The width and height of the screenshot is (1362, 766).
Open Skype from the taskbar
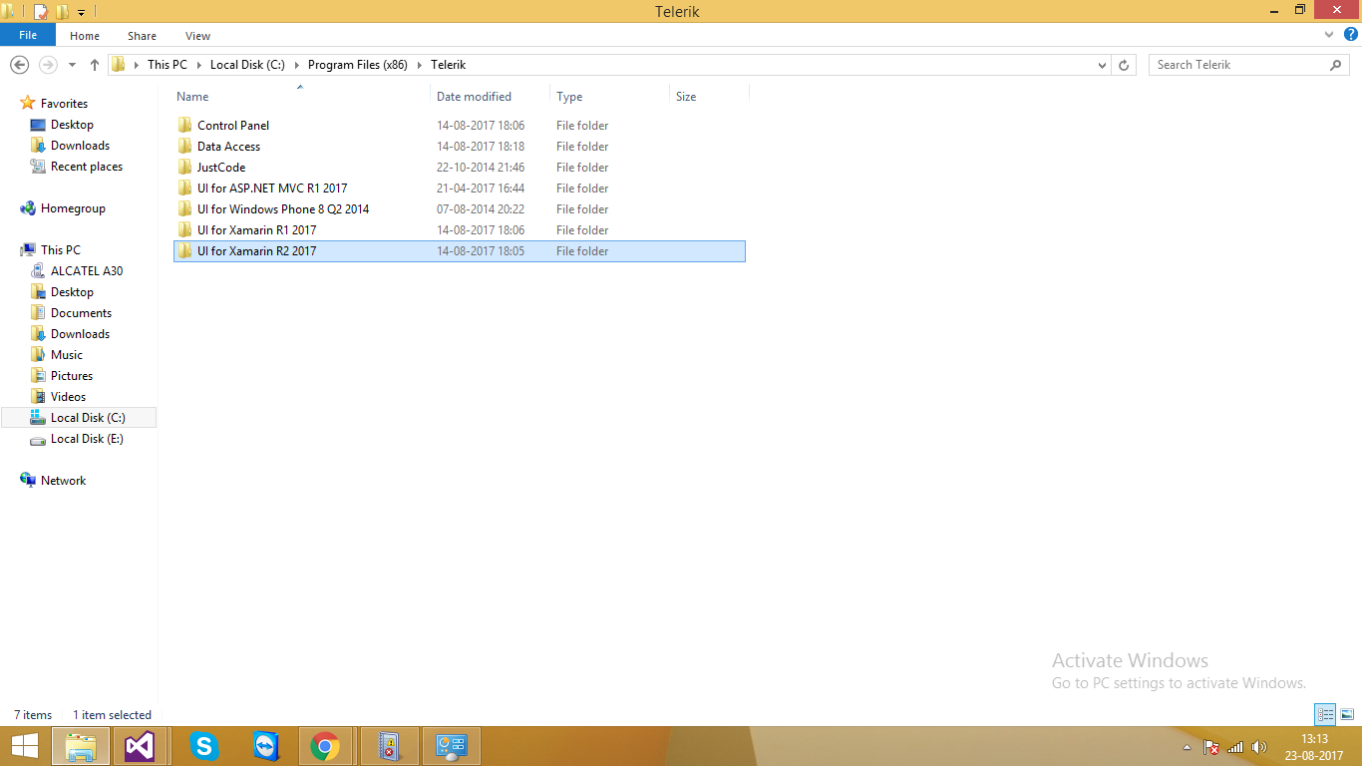(x=204, y=746)
